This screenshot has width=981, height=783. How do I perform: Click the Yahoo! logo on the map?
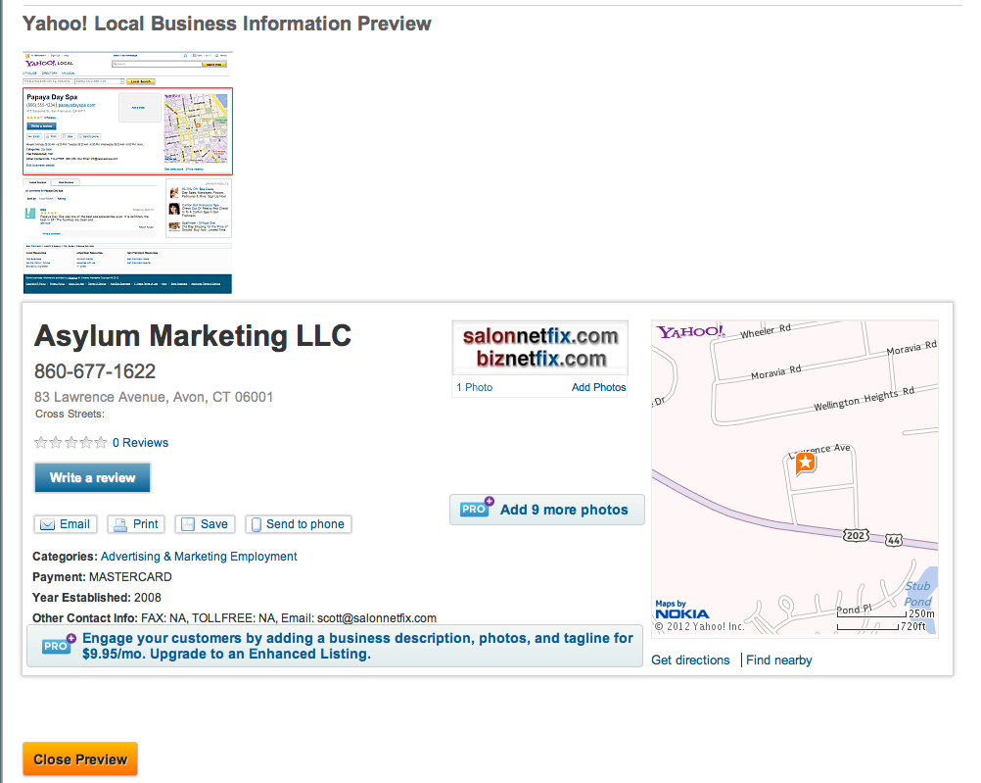(690, 332)
